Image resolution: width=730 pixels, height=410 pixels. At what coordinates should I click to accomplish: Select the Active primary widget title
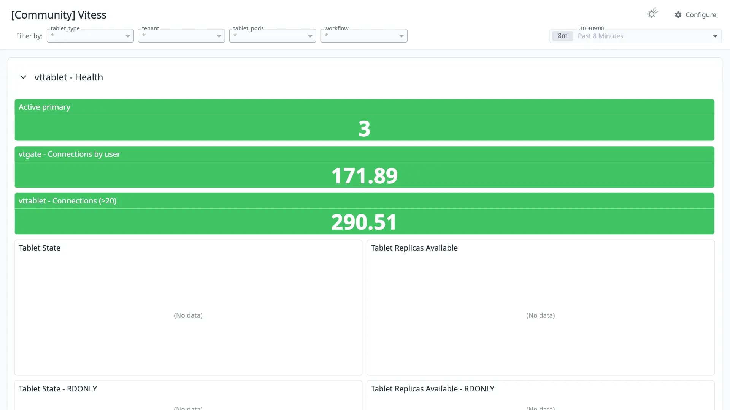click(44, 107)
